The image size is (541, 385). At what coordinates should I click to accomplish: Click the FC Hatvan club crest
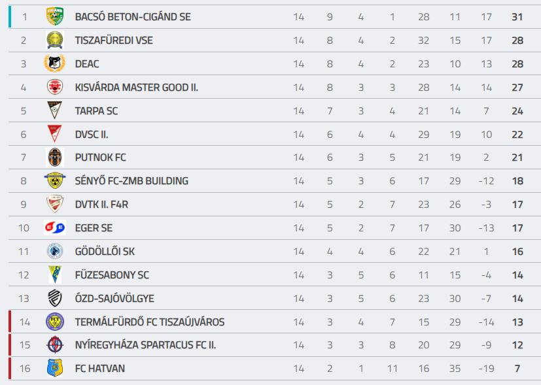point(55,368)
